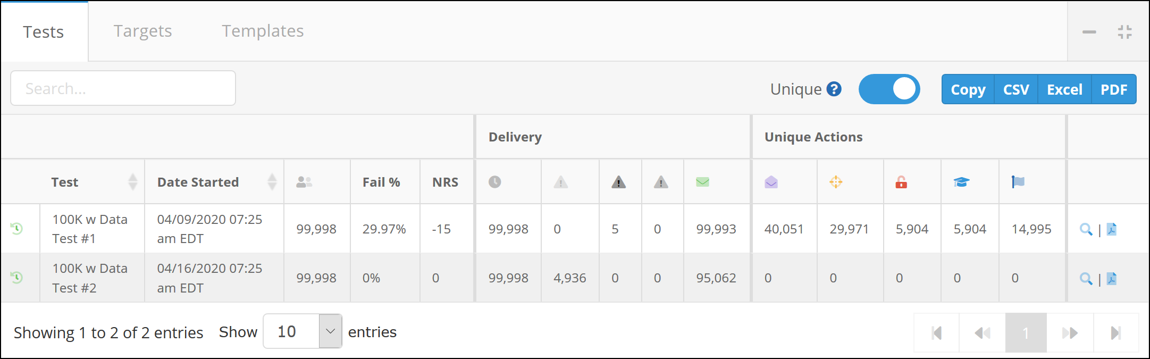1150x359 pixels.
Task: Export table to Excel
Action: (1064, 89)
